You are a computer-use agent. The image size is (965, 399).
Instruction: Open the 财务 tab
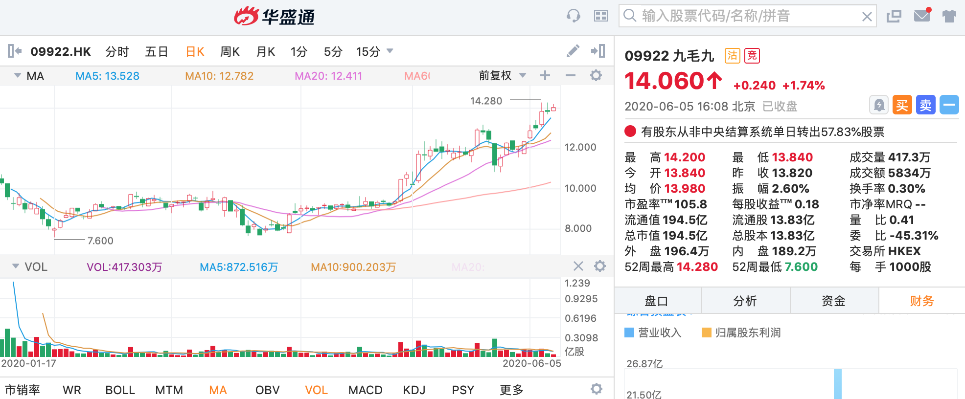(x=921, y=301)
